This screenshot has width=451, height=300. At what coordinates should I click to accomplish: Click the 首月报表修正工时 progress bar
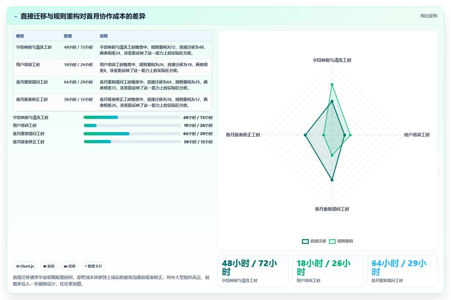[x=132, y=142]
